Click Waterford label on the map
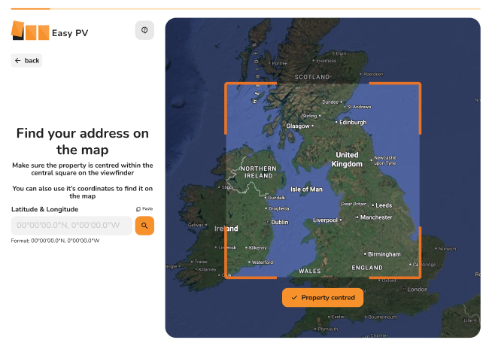Viewport: 492px width, 349px height. pos(263,263)
